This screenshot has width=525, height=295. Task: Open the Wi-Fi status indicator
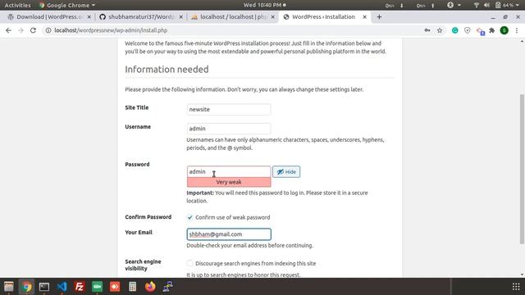tap(476, 5)
